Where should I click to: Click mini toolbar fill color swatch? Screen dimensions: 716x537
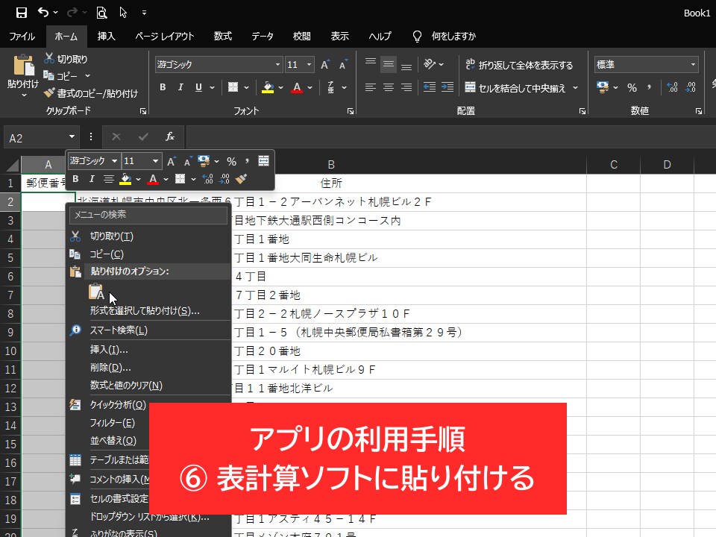(125, 179)
